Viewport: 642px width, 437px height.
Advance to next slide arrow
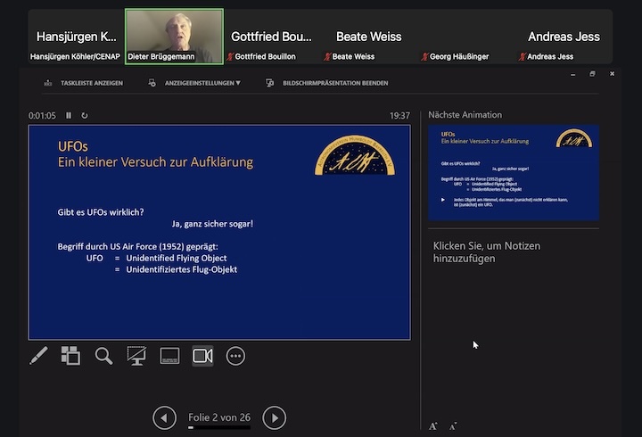pos(275,416)
